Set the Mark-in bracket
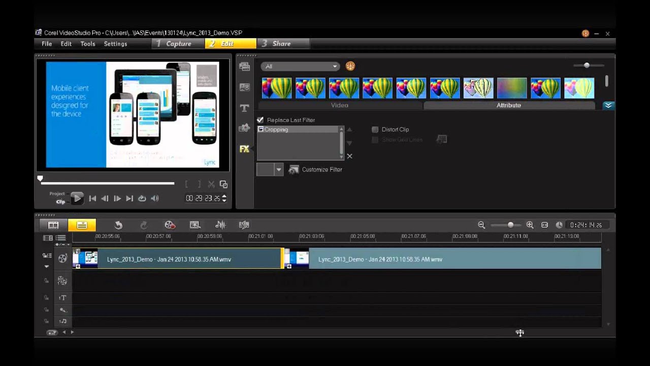The height and width of the screenshot is (366, 650). click(x=187, y=185)
